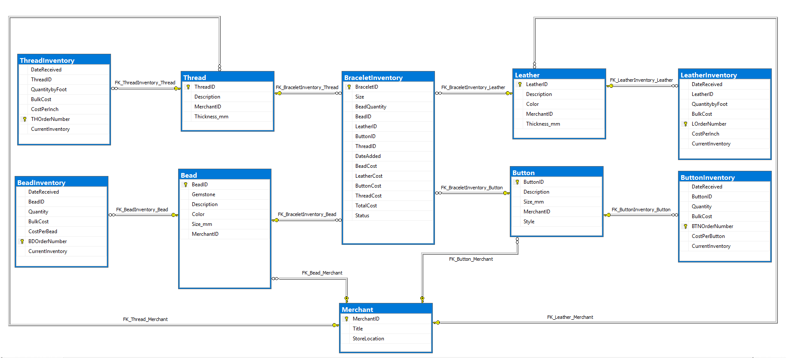Select the key icon beside ButtonID in Button table
Viewport: 786px width, 358px height.
[517, 182]
